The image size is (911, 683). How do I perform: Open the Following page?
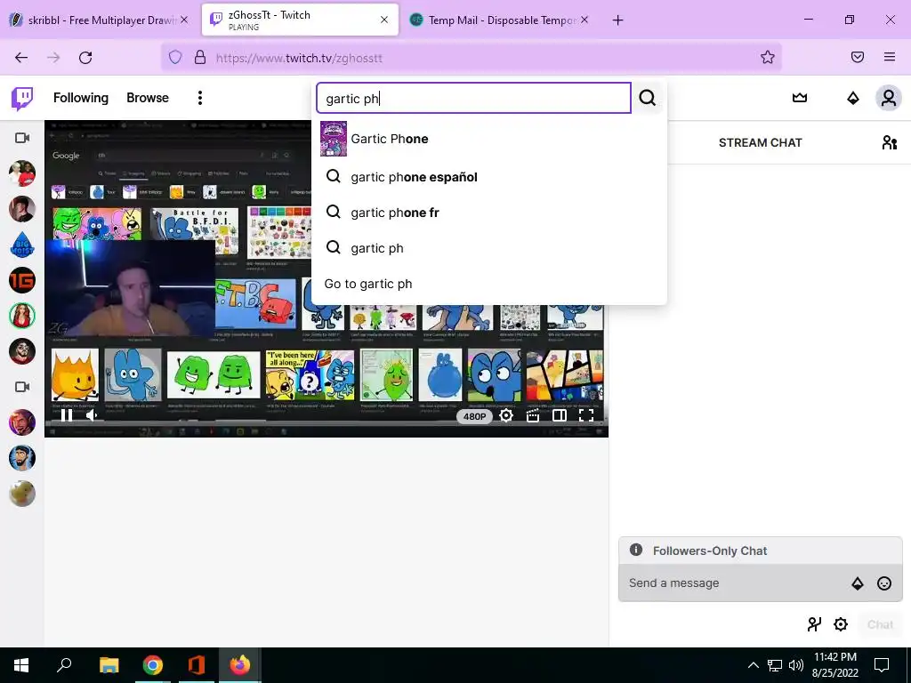(x=81, y=98)
